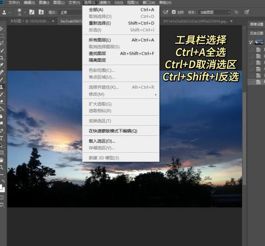Select the Eraser tool
Screen dimensions: 265x246
pos(1,102)
